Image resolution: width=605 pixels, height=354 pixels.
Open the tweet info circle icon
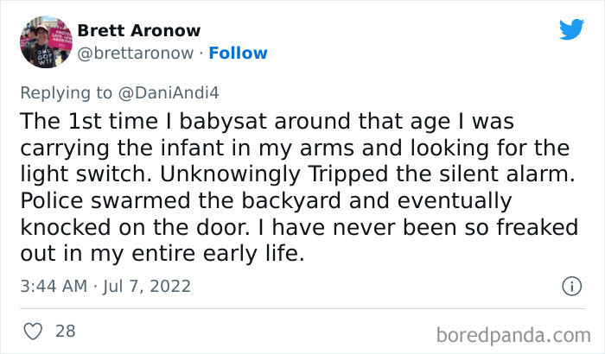click(x=570, y=285)
